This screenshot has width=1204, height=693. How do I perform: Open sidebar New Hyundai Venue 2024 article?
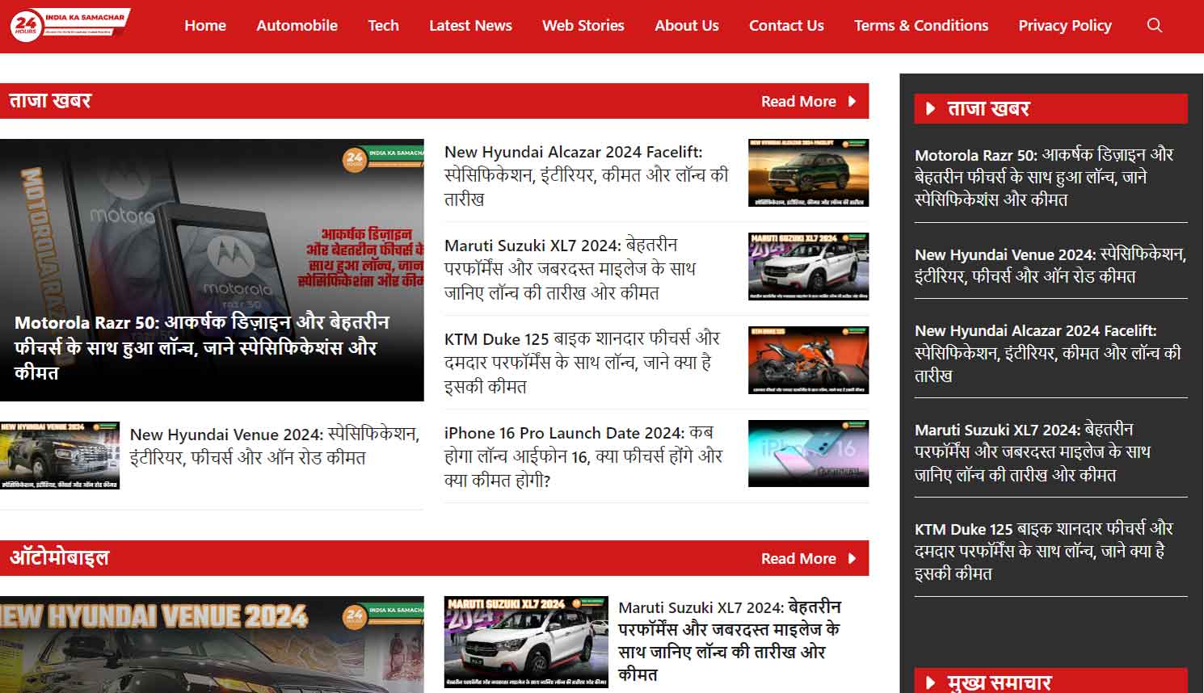coord(1050,266)
